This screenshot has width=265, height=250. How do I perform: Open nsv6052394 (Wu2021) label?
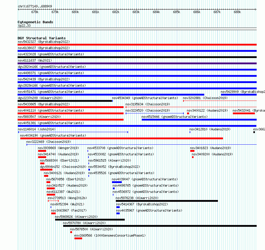pyautogui.click(x=67, y=204)
